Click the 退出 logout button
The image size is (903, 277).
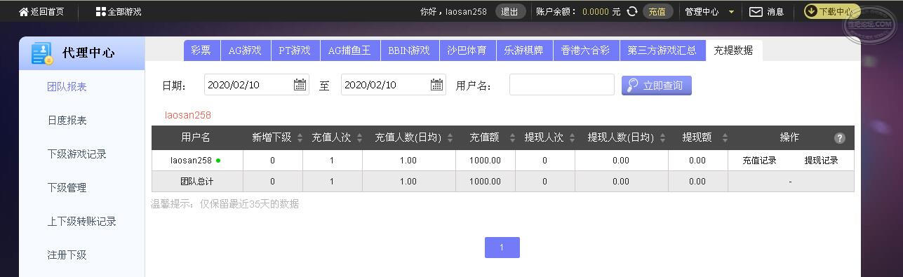tap(510, 11)
